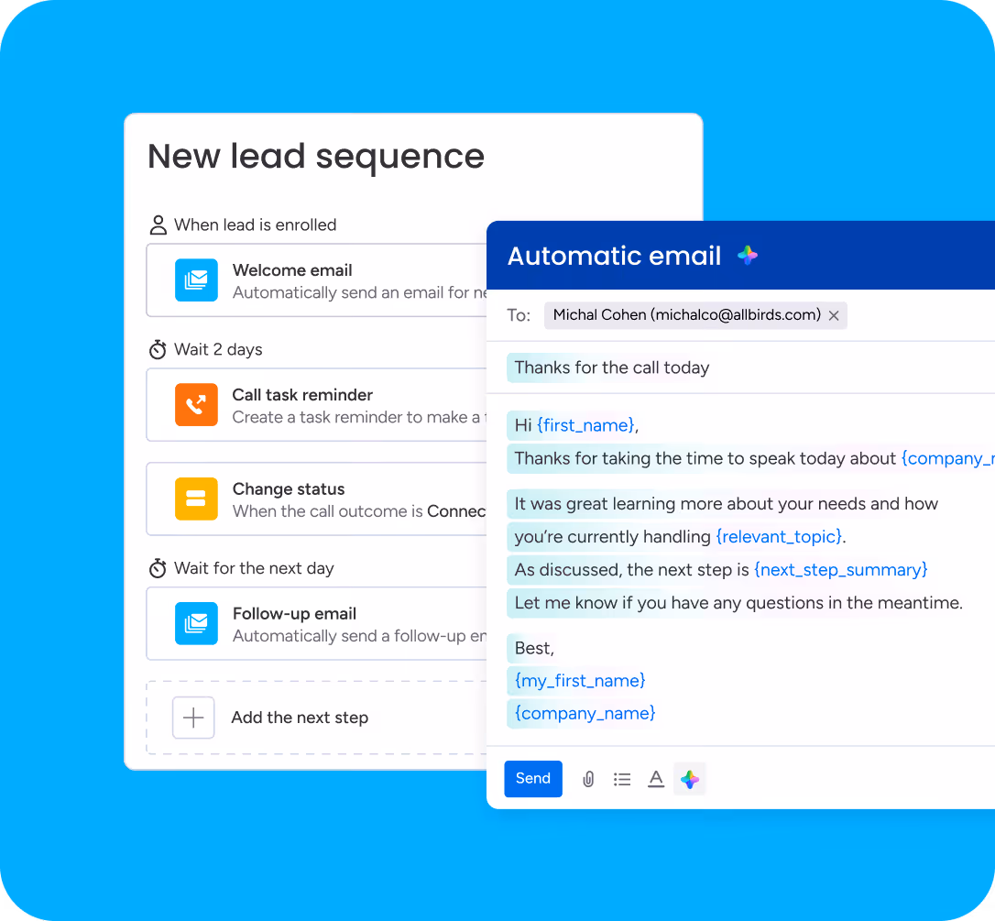Click the Welcome email envelope icon

click(x=196, y=280)
